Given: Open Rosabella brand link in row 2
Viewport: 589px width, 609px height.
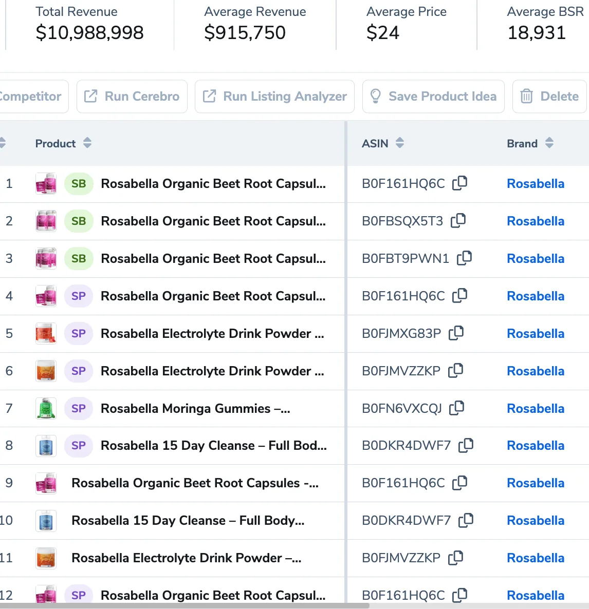Looking at the screenshot, I should (536, 221).
